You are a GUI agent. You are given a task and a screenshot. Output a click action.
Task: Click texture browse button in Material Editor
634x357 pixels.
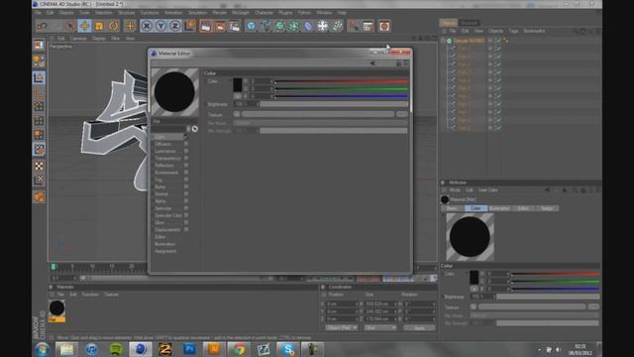coord(402,115)
